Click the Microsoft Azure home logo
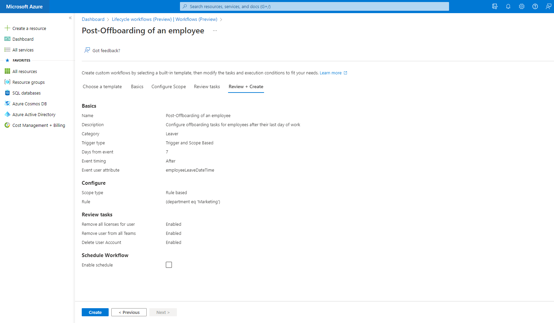This screenshot has width=554, height=323. (24, 6)
